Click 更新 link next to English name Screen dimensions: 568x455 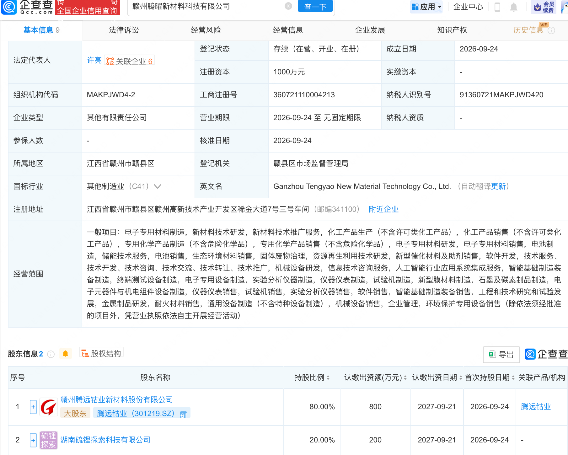pos(499,186)
